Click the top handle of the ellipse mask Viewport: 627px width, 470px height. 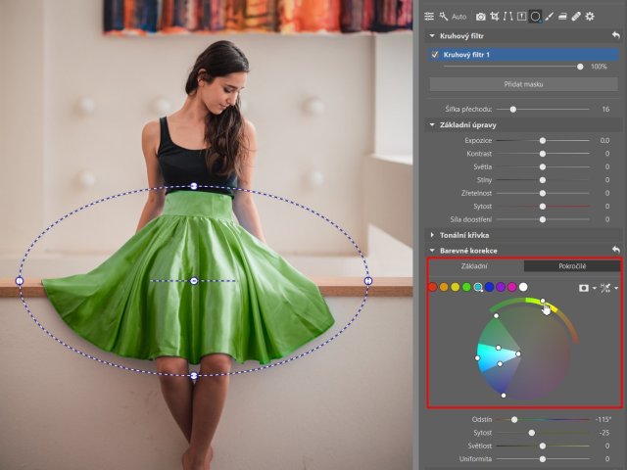click(x=194, y=186)
